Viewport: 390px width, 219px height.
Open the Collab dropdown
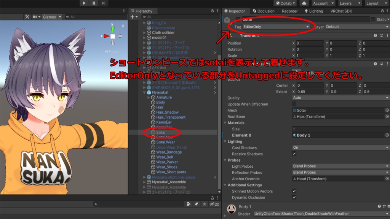pyautogui.click(x=286, y=3)
